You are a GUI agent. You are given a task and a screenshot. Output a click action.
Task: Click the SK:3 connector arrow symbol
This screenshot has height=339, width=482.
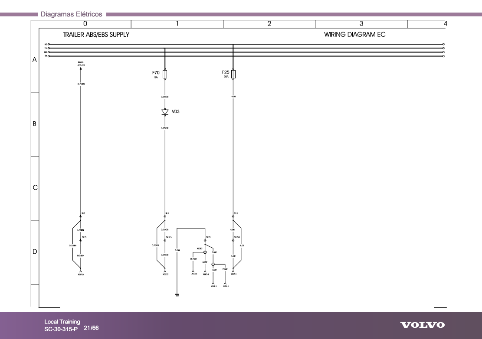click(81, 241)
